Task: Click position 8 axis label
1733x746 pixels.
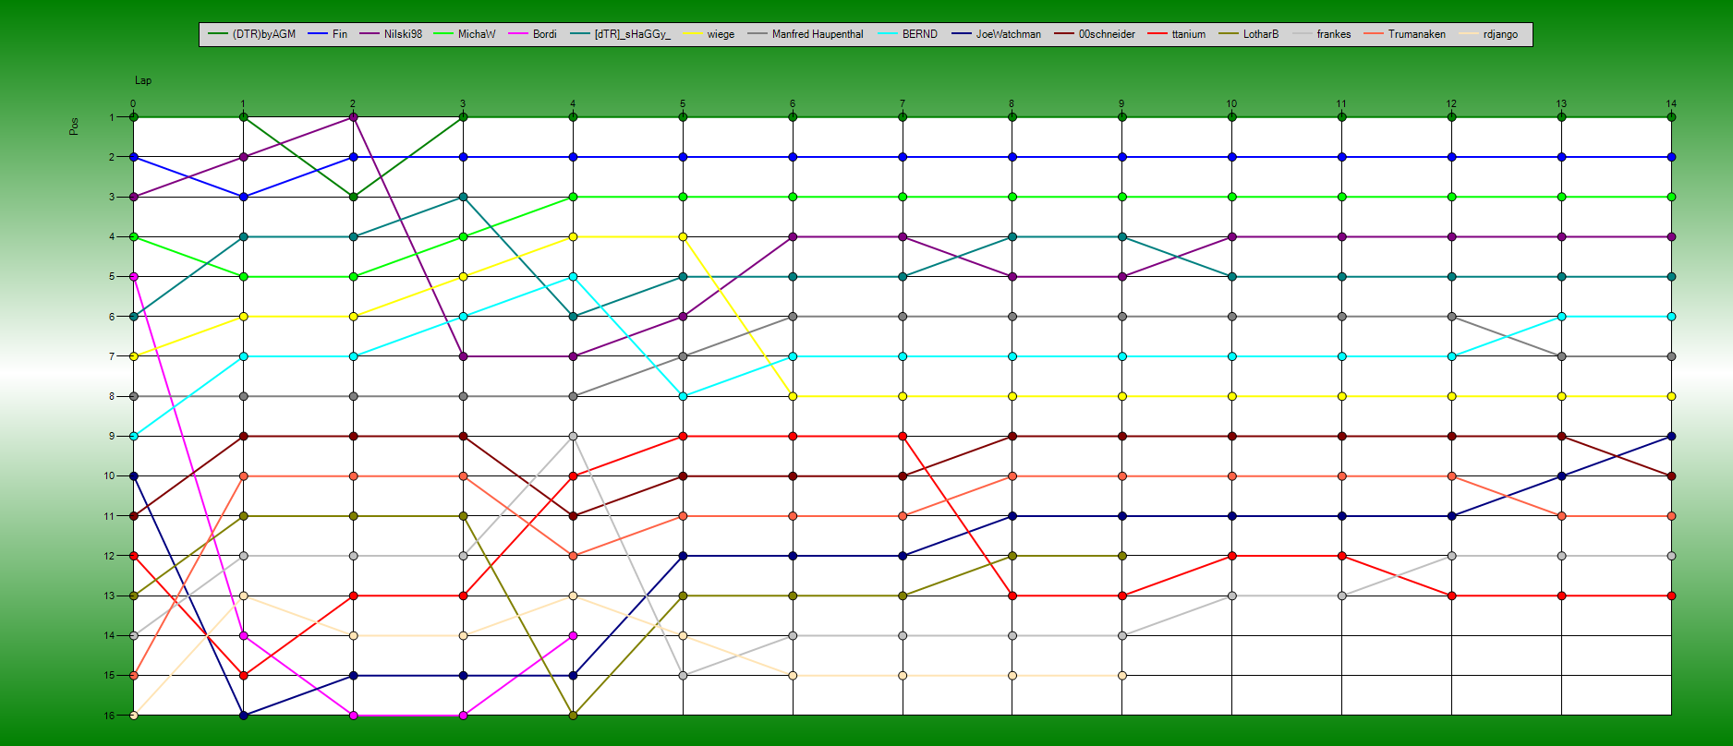Action: coord(112,396)
